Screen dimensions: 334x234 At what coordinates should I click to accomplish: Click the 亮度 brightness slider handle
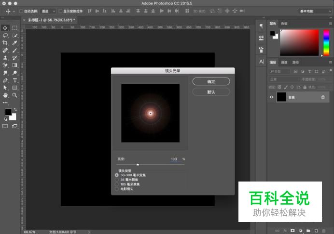pos(138,165)
